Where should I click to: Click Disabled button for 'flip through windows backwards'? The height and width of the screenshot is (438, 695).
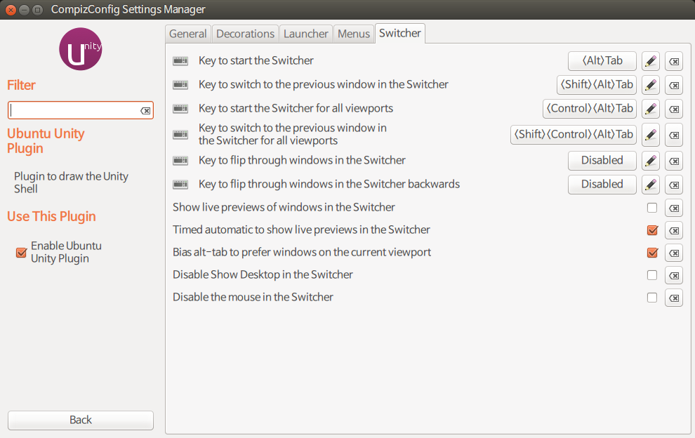tap(602, 185)
